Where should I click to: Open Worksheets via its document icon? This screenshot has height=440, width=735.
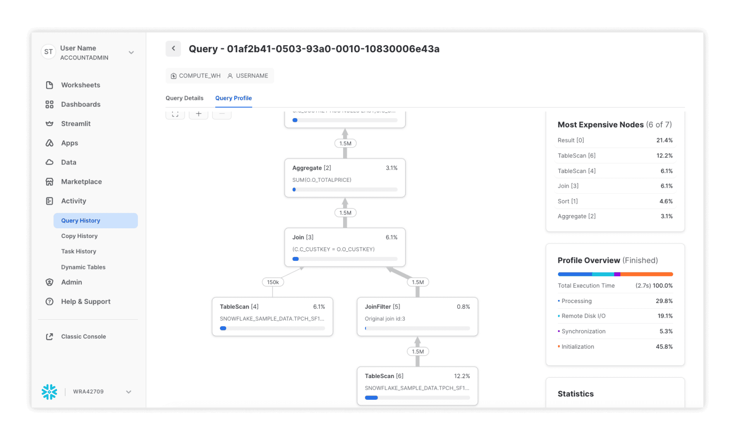click(x=49, y=85)
